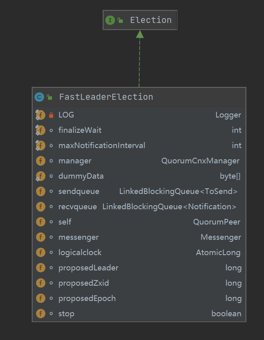Click the blue class icon of FastLeaderElection
The height and width of the screenshot is (340, 264).
[39, 97]
